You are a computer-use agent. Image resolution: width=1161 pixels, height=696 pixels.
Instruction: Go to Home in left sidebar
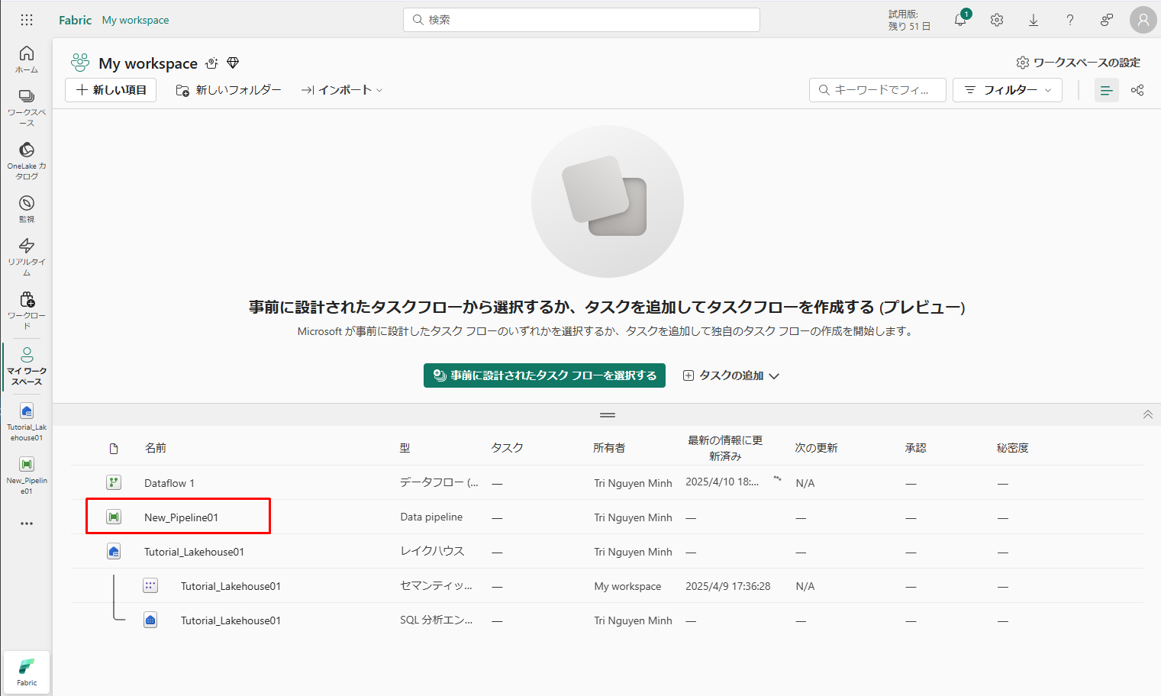27,58
